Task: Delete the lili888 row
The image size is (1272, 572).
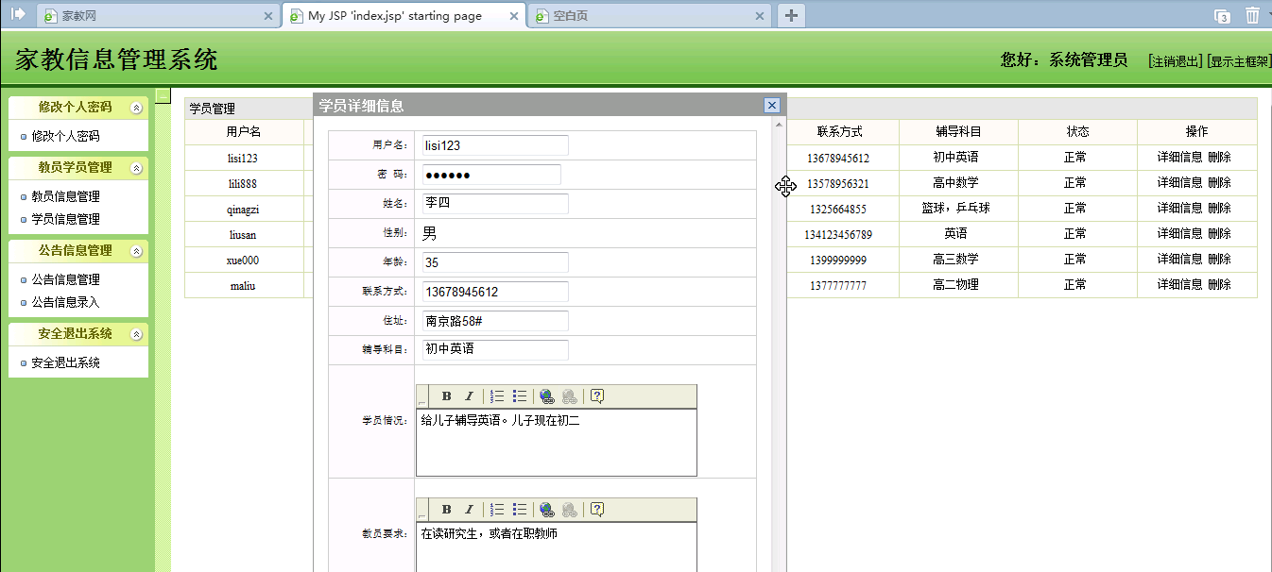Action: click(1219, 182)
